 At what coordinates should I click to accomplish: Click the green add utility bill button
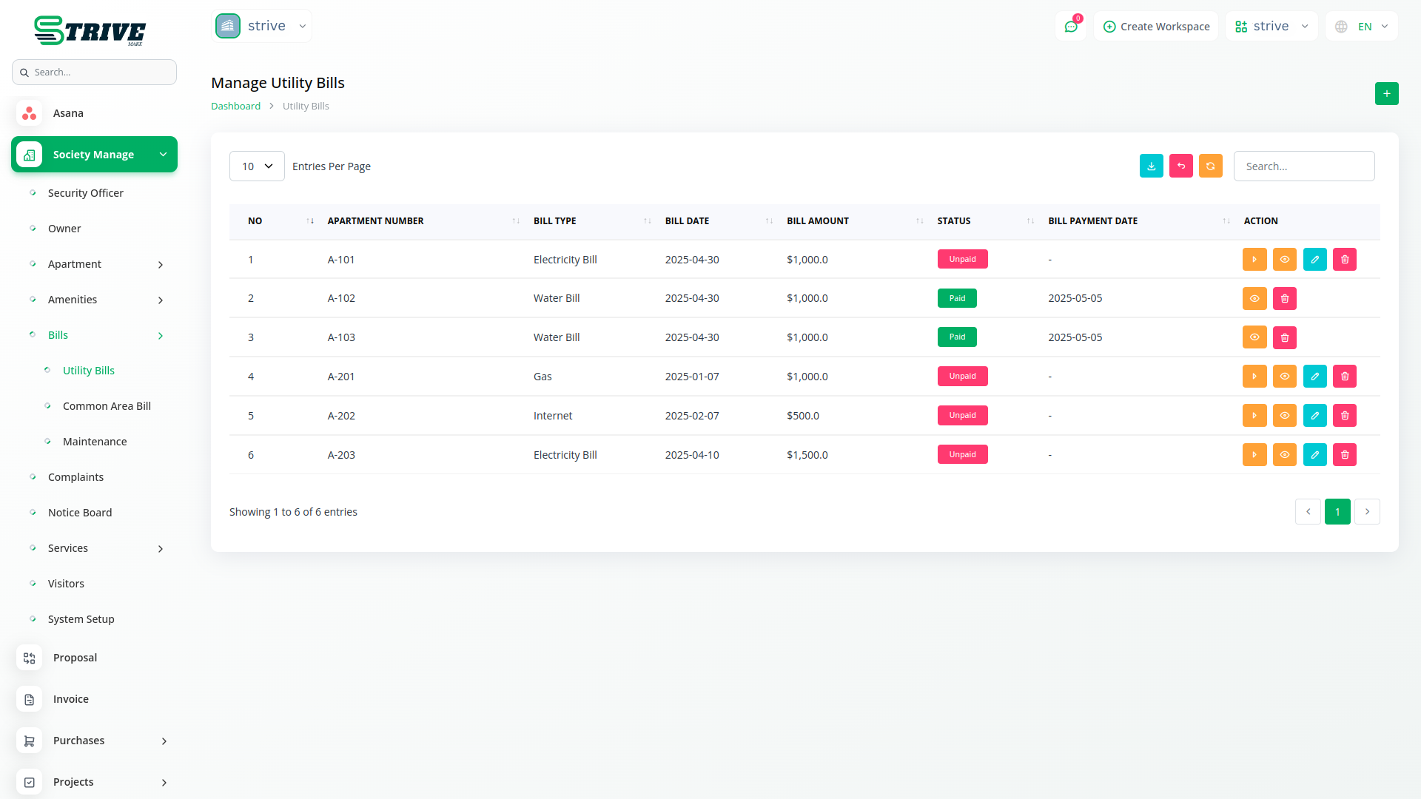pyautogui.click(x=1386, y=94)
